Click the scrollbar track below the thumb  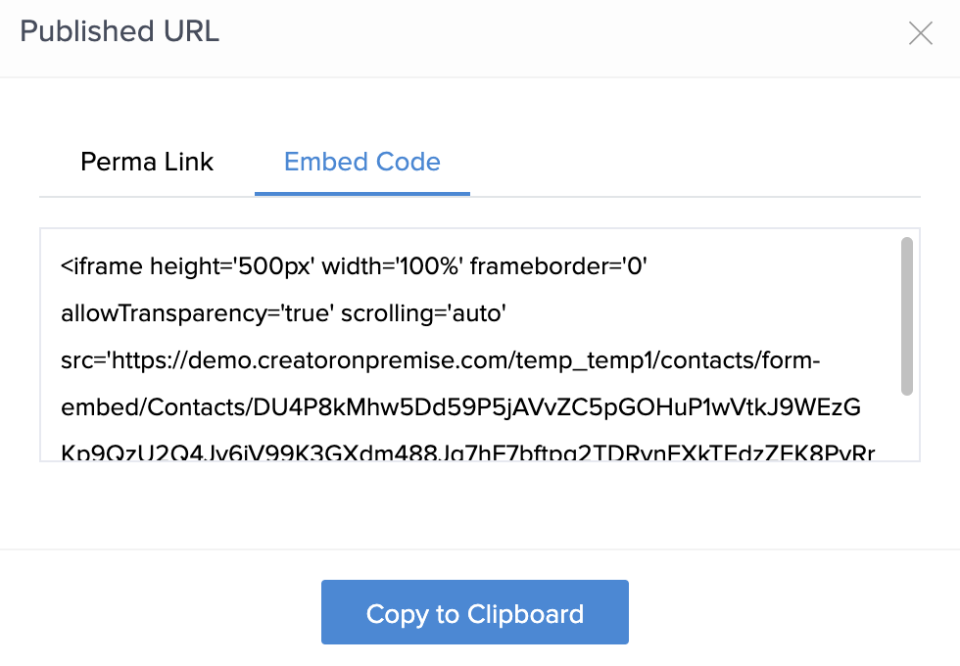click(907, 429)
